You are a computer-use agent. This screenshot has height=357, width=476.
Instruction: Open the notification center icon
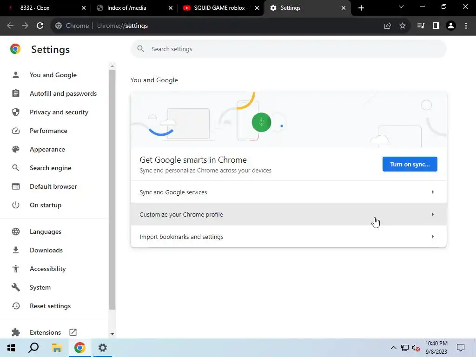[461, 348]
